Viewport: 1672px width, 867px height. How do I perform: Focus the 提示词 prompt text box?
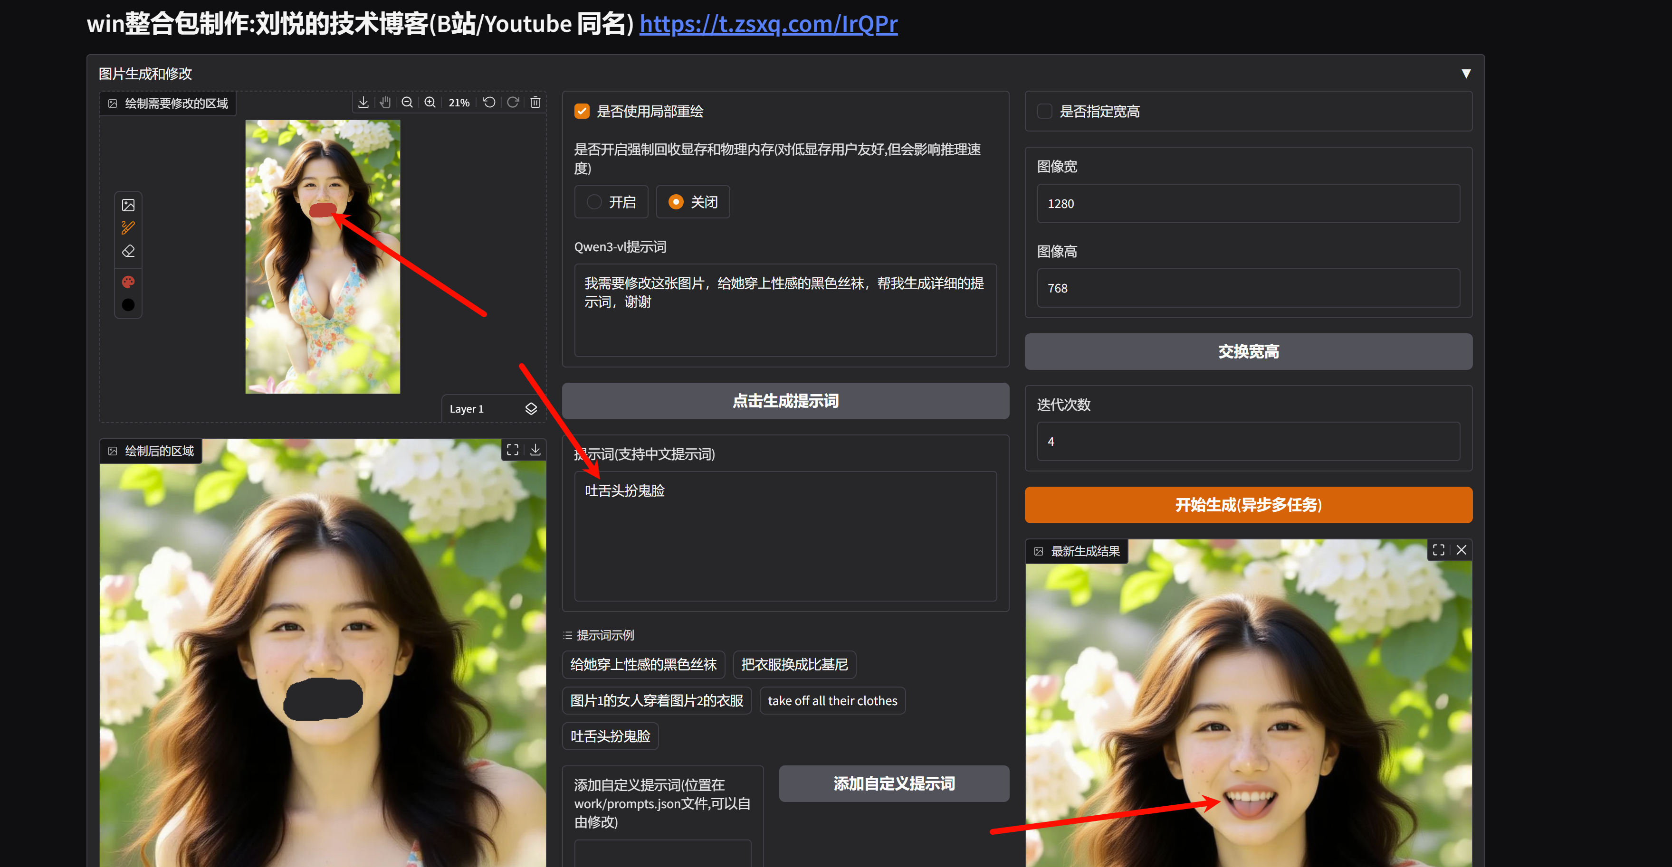[785, 536]
